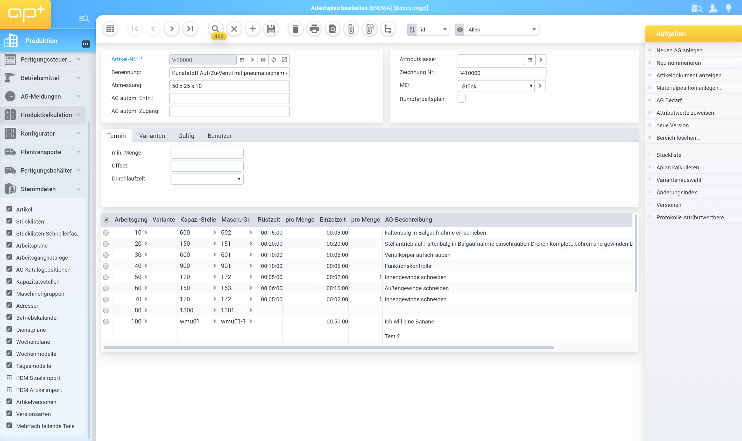
Task: Click the search magnifier with 450 badge
Action: [216, 29]
